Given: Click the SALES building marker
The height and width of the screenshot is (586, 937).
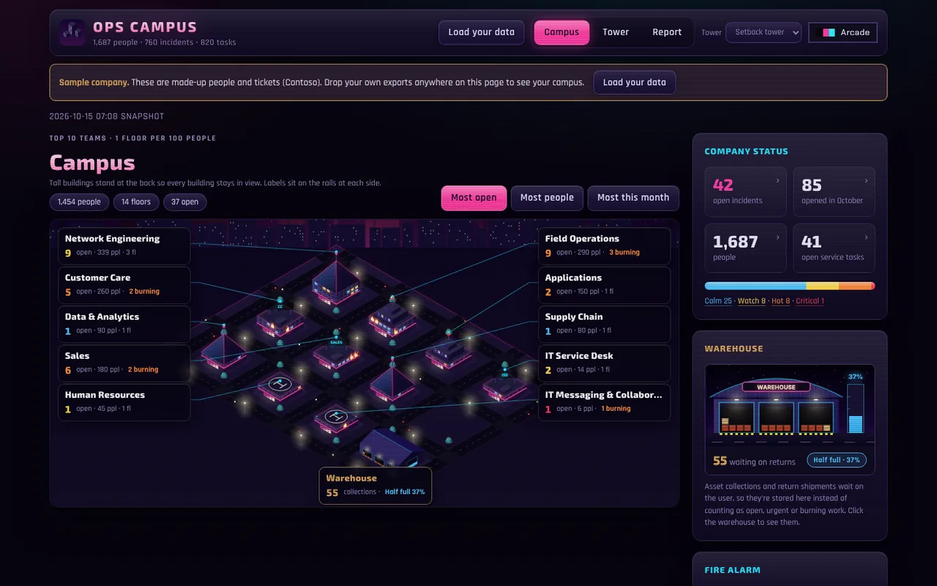Looking at the screenshot, I should [x=336, y=342].
